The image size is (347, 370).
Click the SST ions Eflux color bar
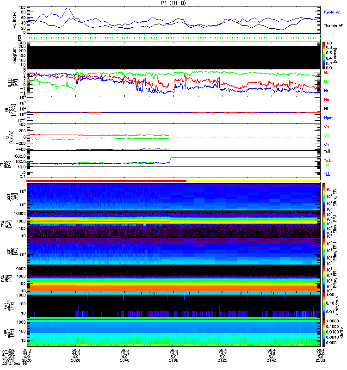point(324,197)
